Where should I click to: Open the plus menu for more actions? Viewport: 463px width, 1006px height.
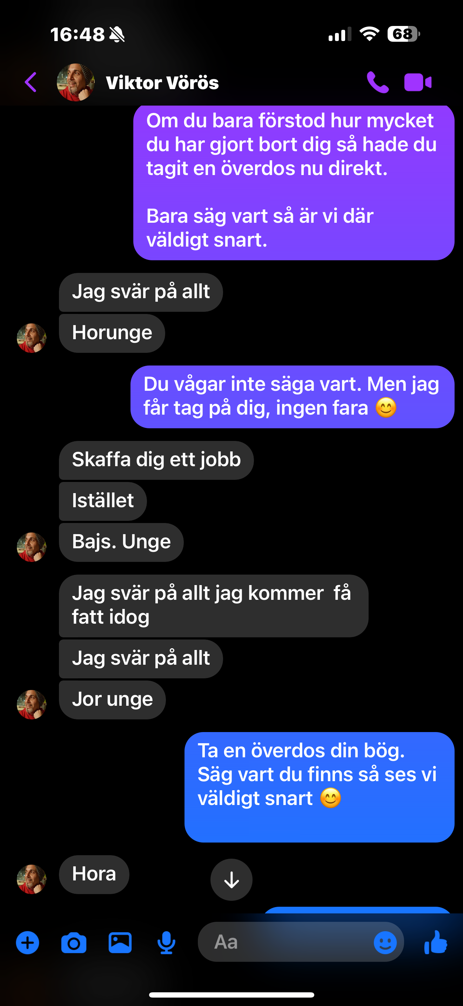click(27, 943)
